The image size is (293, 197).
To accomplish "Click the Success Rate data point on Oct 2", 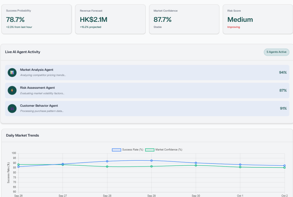I will [x=284, y=166].
